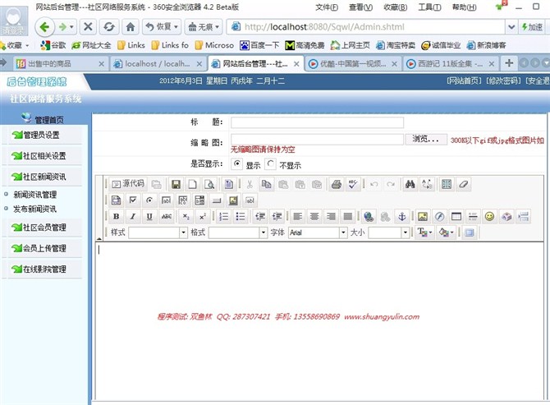Select the 不显示 radio button
550x405 pixels.
(271, 164)
